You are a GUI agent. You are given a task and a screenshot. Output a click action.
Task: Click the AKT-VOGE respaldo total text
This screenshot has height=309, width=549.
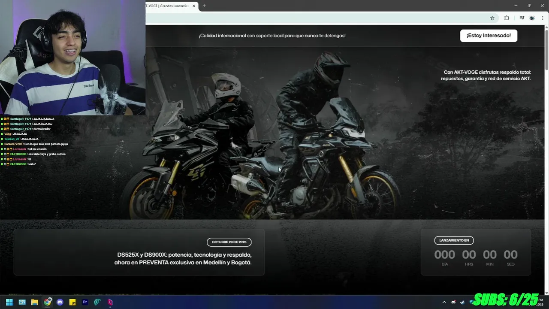(x=486, y=76)
